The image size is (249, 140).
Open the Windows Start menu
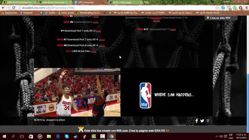coord(4,136)
